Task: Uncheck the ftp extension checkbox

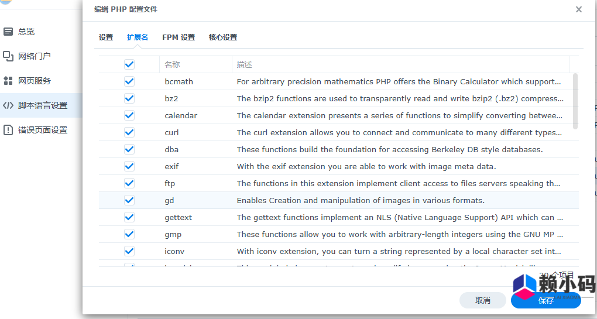Action: pyautogui.click(x=129, y=183)
